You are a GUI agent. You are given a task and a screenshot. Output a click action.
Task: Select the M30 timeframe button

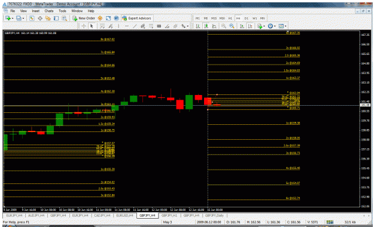[222, 19]
